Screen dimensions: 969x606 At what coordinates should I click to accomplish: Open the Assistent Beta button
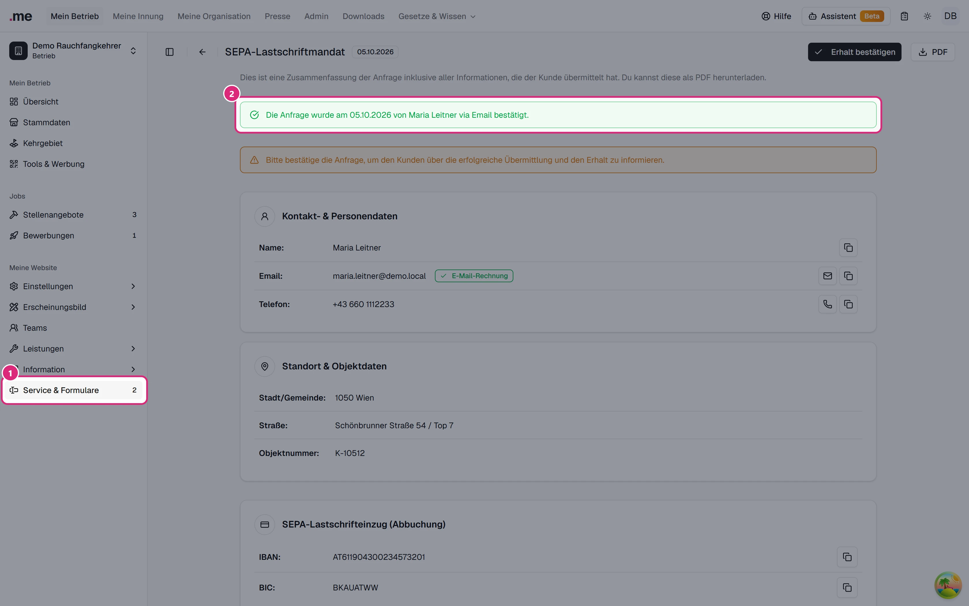pyautogui.click(x=846, y=16)
